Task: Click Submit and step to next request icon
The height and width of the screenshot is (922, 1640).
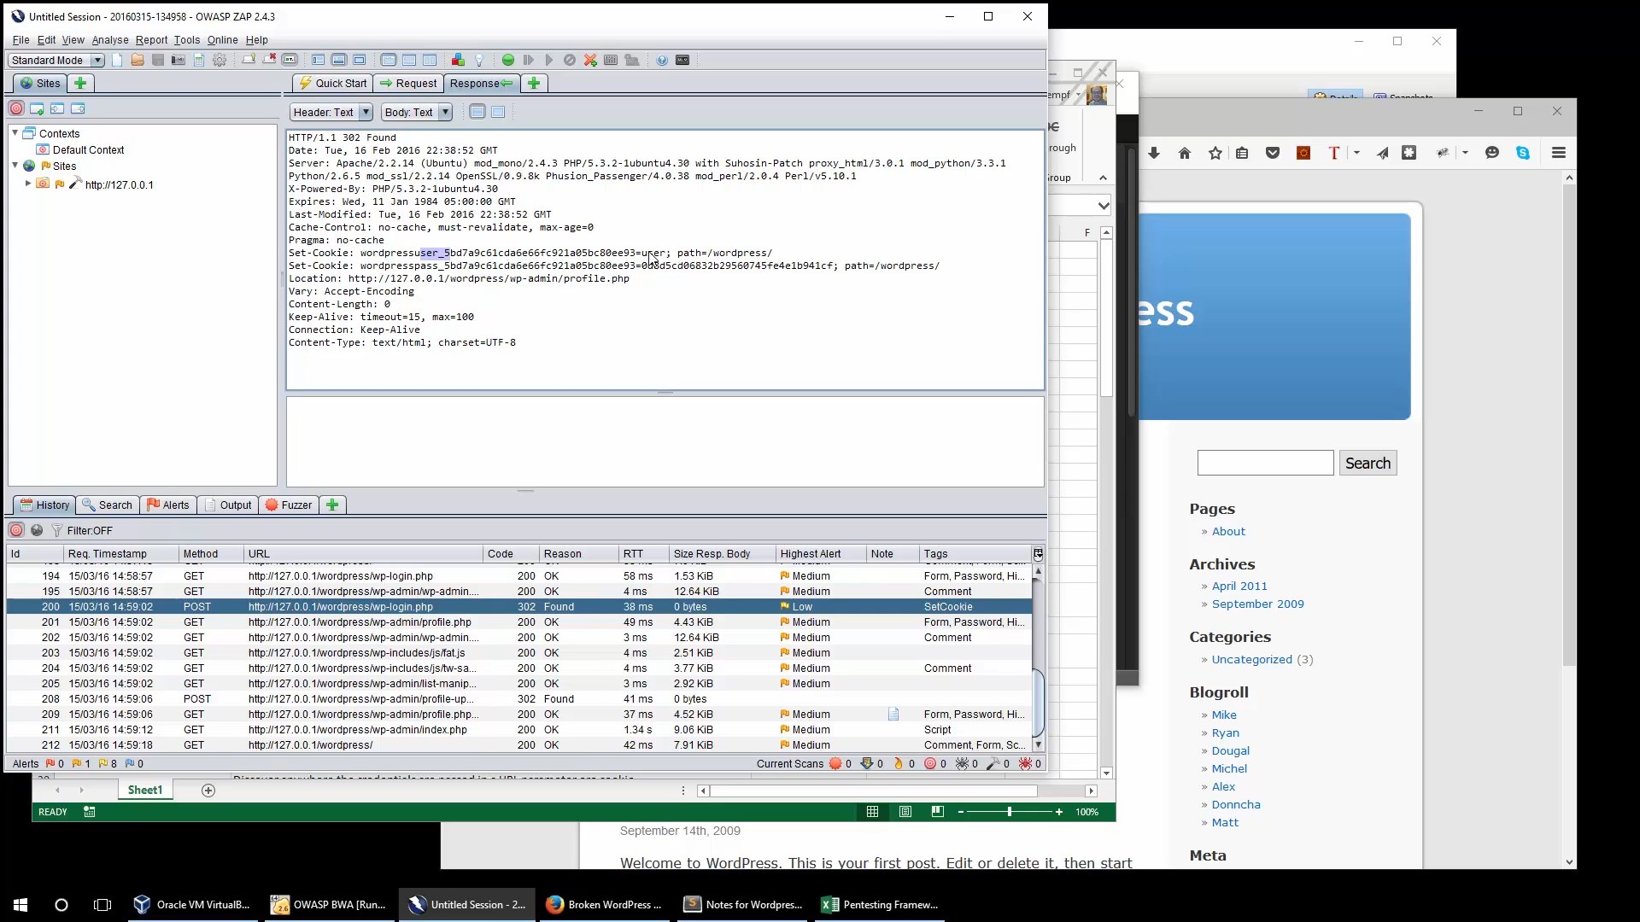Action: coord(529,60)
